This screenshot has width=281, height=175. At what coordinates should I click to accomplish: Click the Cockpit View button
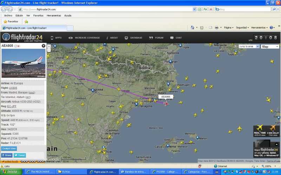coord(9,148)
